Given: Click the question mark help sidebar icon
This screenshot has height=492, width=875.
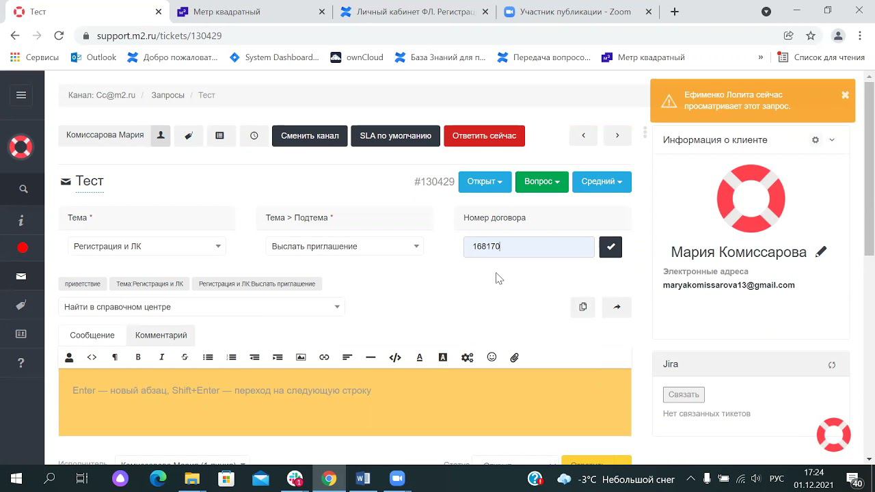Looking at the screenshot, I should click(21, 363).
